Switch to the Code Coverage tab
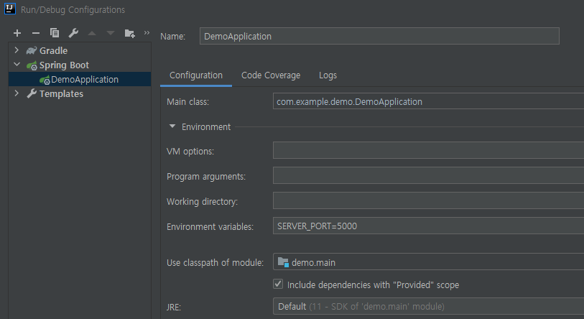584x319 pixels. click(x=270, y=75)
